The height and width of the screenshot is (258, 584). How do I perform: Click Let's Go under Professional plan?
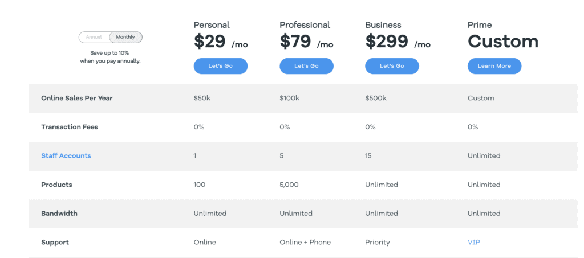[306, 66]
